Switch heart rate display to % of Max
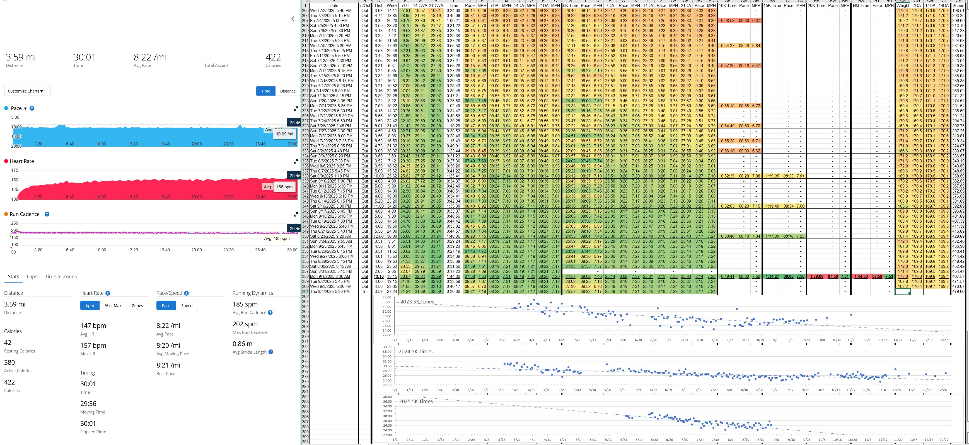This screenshot has width=969, height=445. [113, 306]
